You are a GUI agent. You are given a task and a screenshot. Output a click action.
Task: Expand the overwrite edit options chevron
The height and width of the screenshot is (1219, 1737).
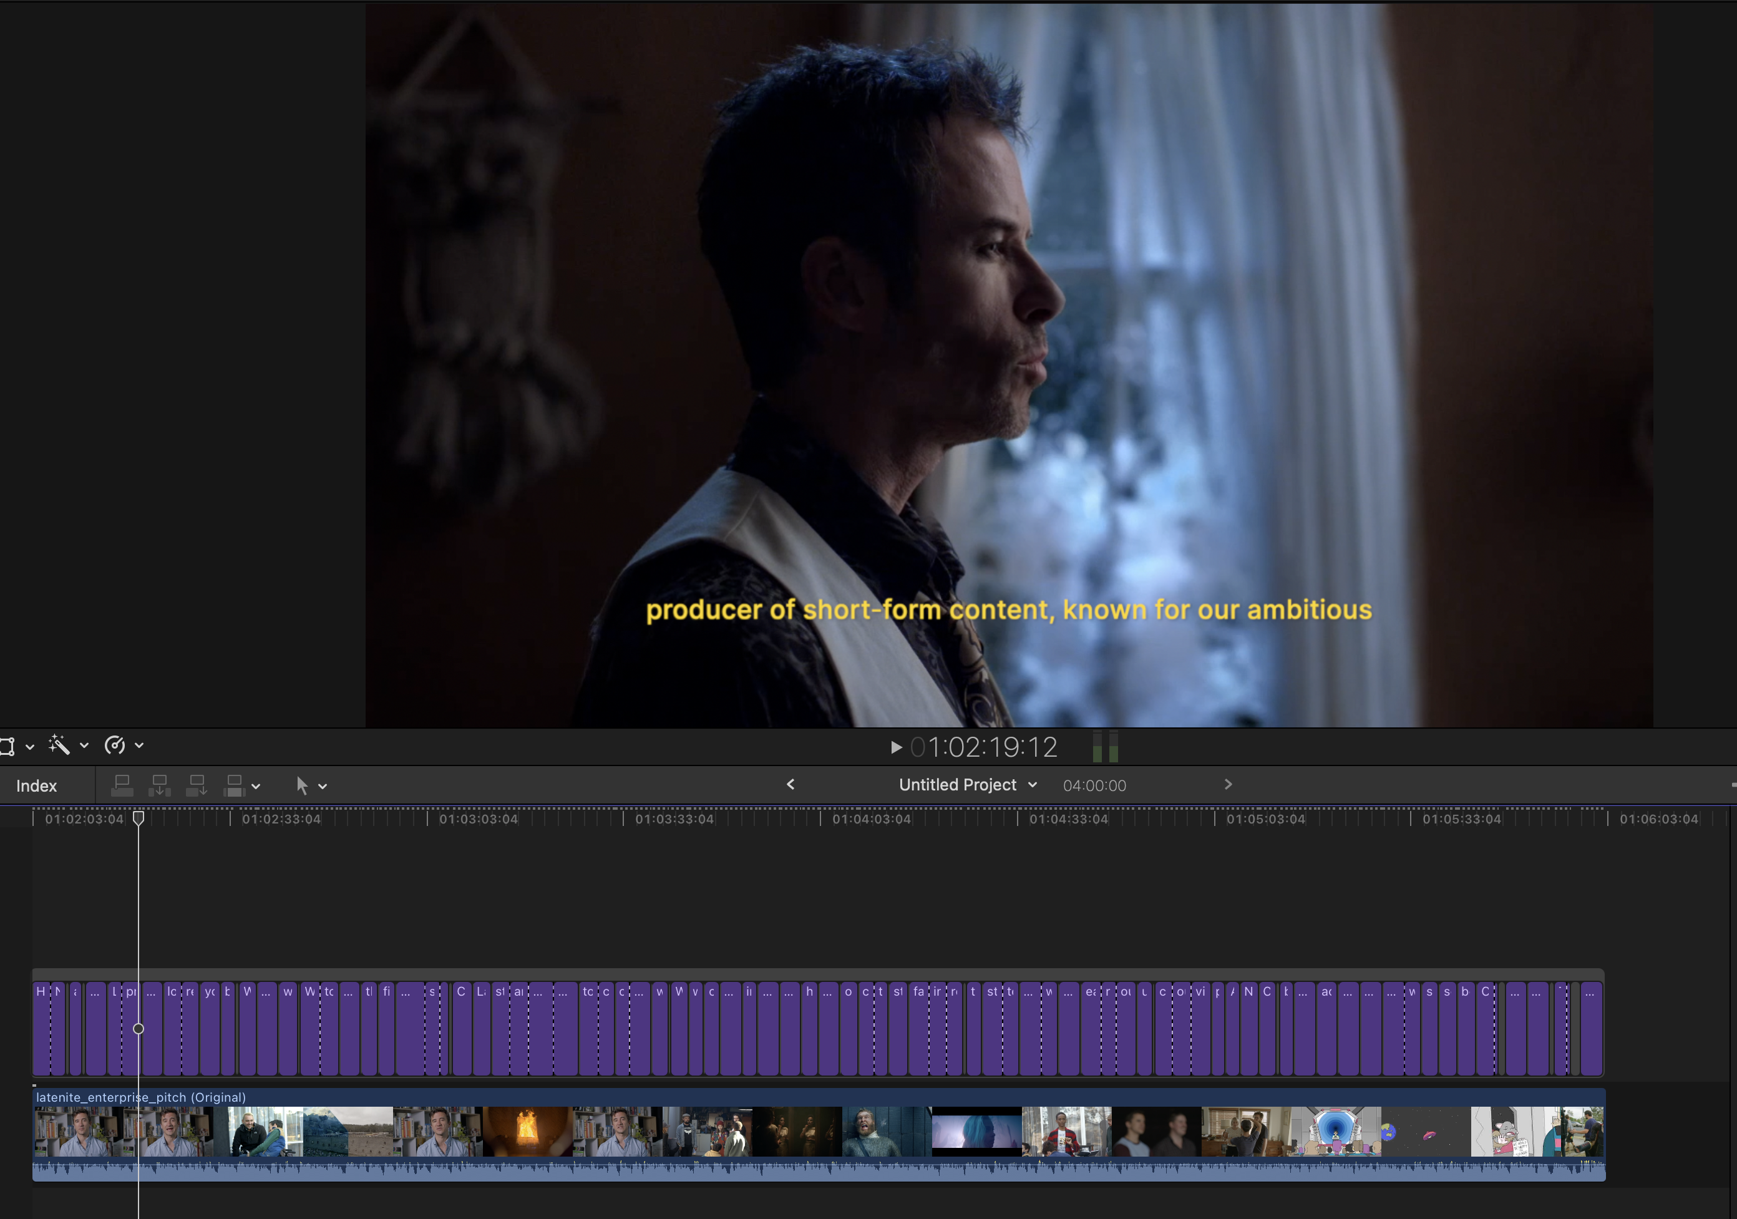(x=256, y=786)
